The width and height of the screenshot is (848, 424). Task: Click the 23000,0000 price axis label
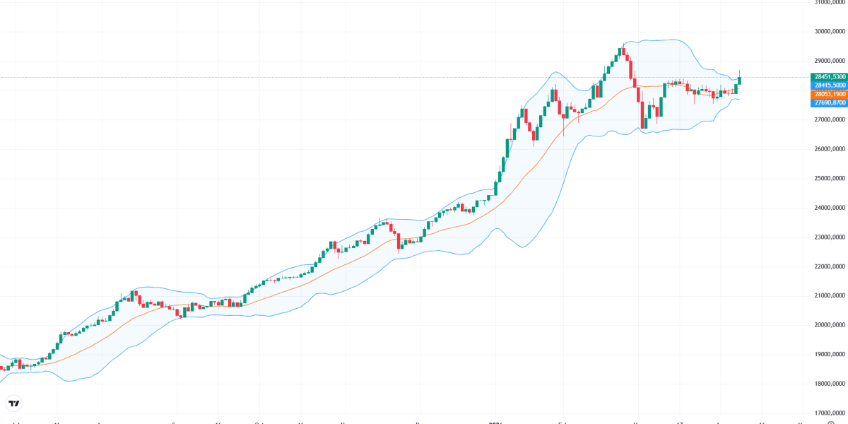pos(830,237)
